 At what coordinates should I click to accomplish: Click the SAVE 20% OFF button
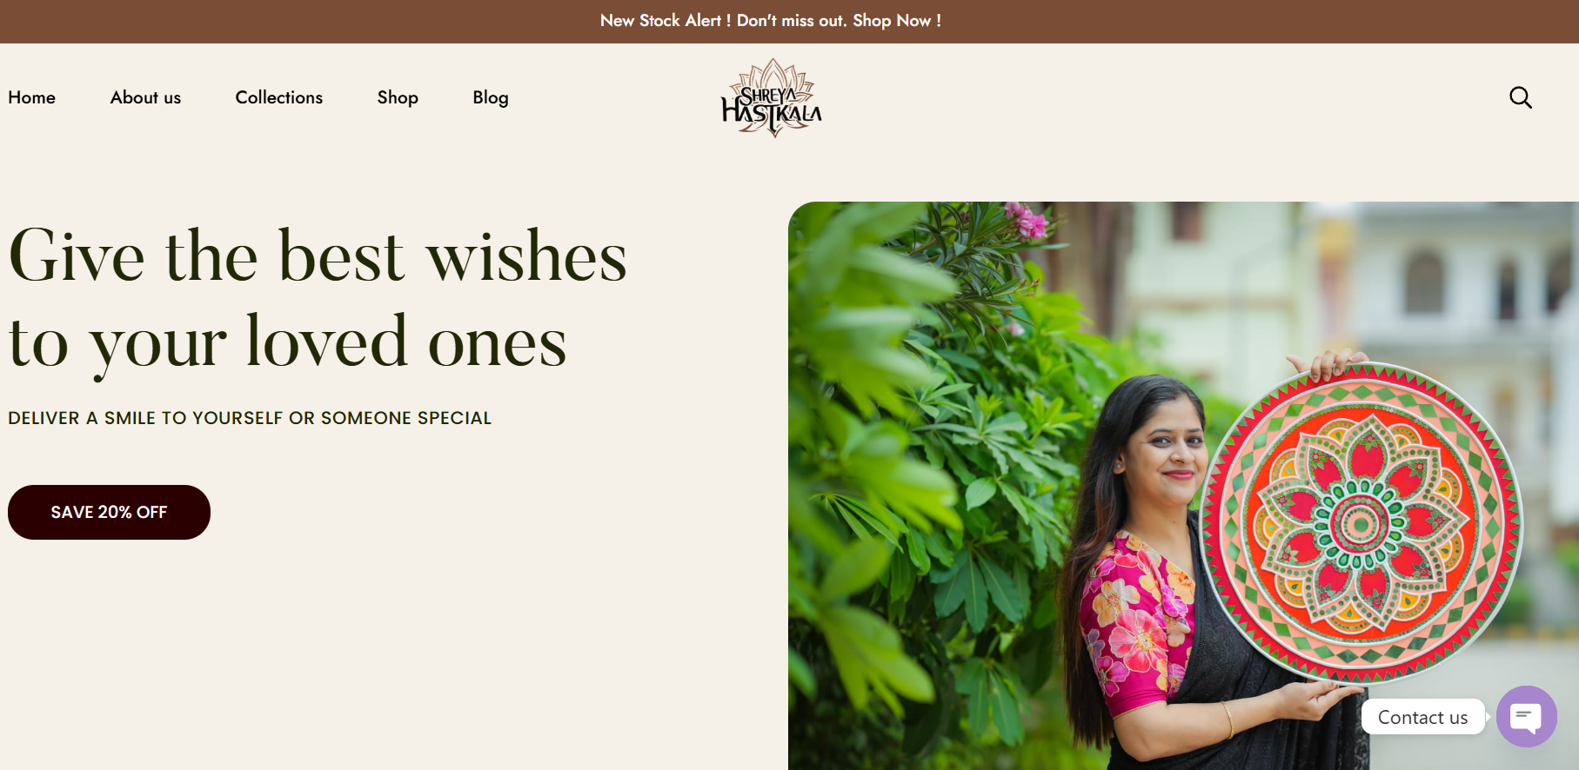pyautogui.click(x=109, y=512)
